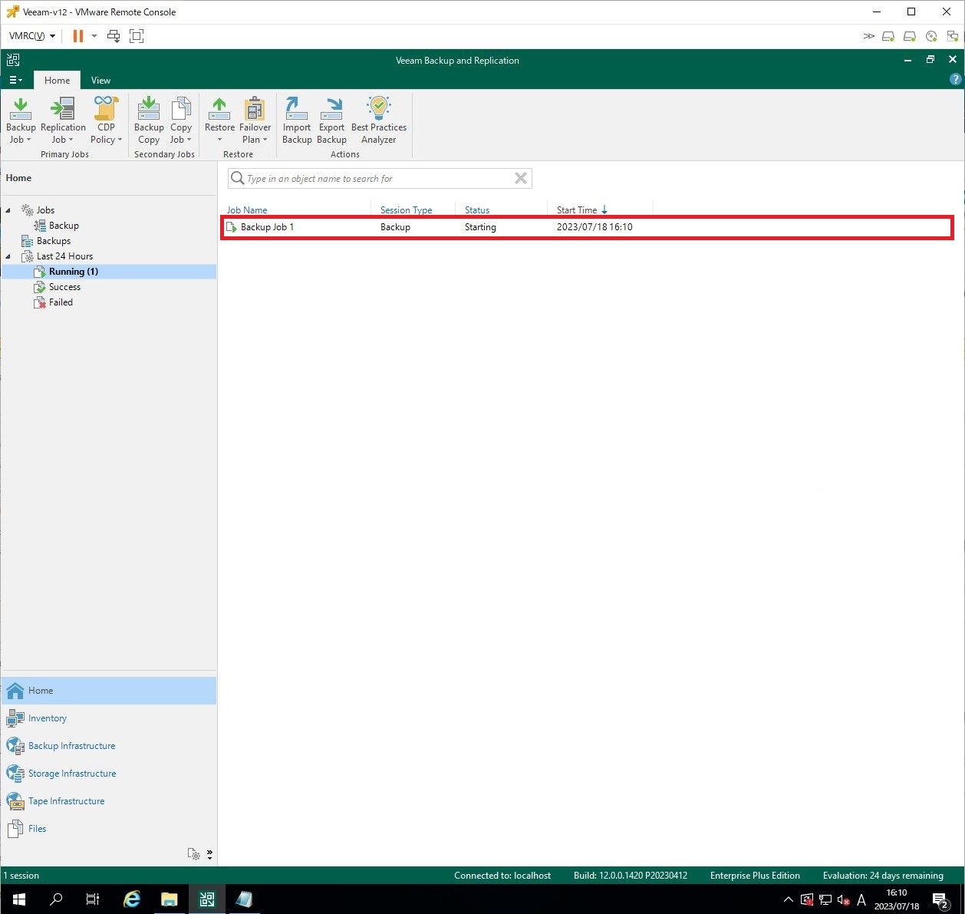This screenshot has width=965, height=914.
Task: Open the Files view
Action: click(109, 829)
